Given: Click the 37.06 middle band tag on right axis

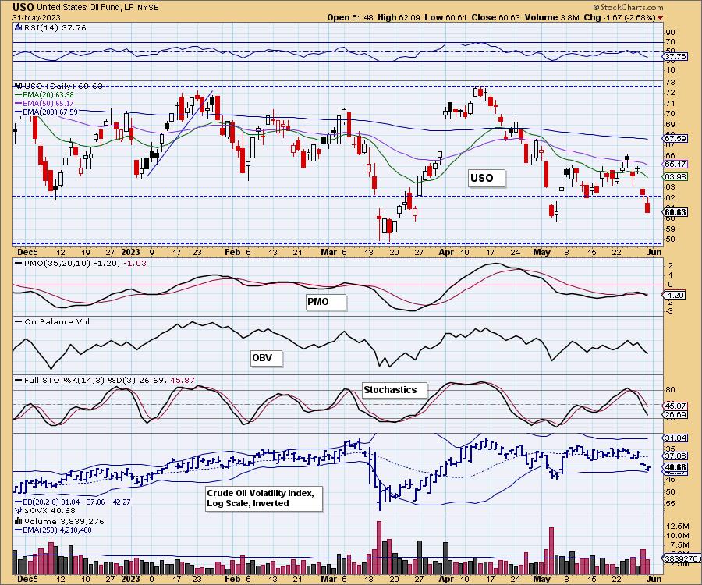Looking at the screenshot, I should 675,456.
